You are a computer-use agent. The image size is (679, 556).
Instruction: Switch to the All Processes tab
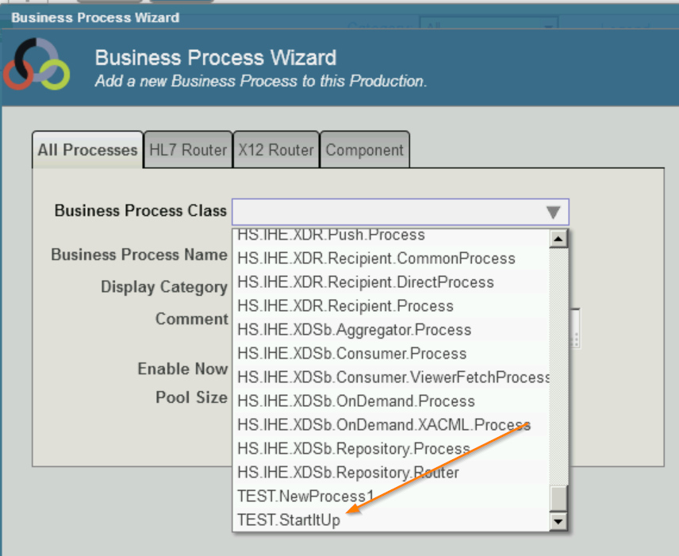(87, 150)
